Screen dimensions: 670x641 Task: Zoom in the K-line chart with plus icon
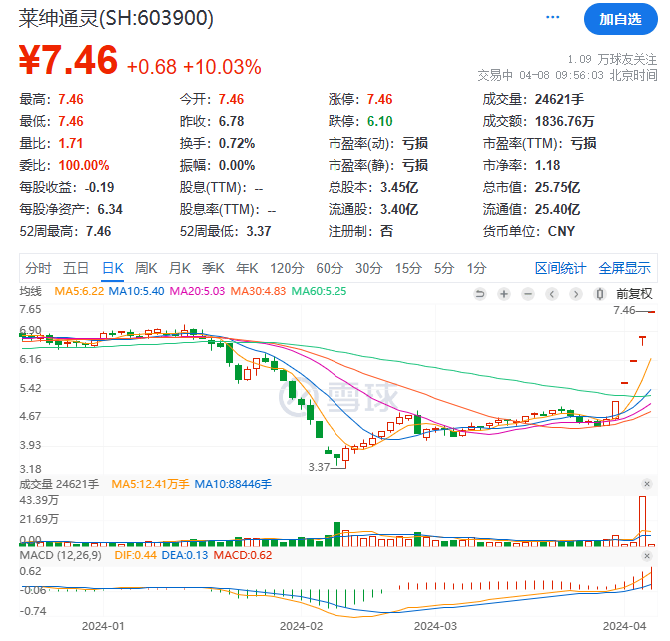(x=504, y=293)
